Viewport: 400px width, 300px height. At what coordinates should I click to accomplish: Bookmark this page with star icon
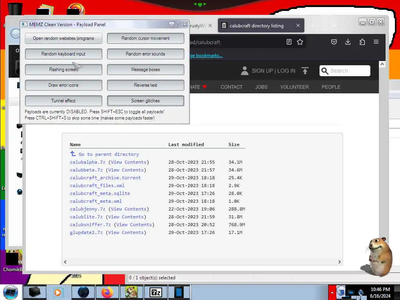pyautogui.click(x=300, y=42)
